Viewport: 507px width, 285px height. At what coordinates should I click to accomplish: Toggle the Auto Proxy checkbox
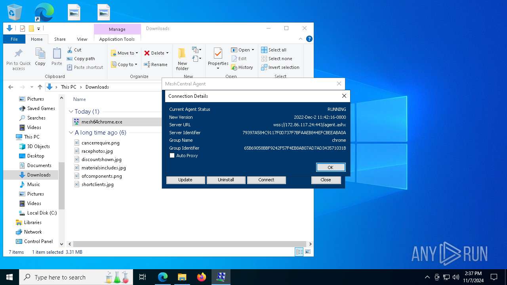click(172, 156)
